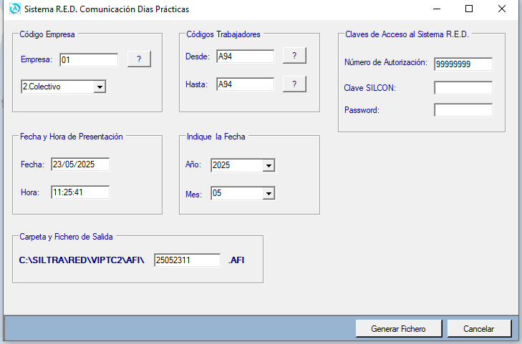Click Generar Fichero button
522x344 pixels.
pyautogui.click(x=399, y=328)
